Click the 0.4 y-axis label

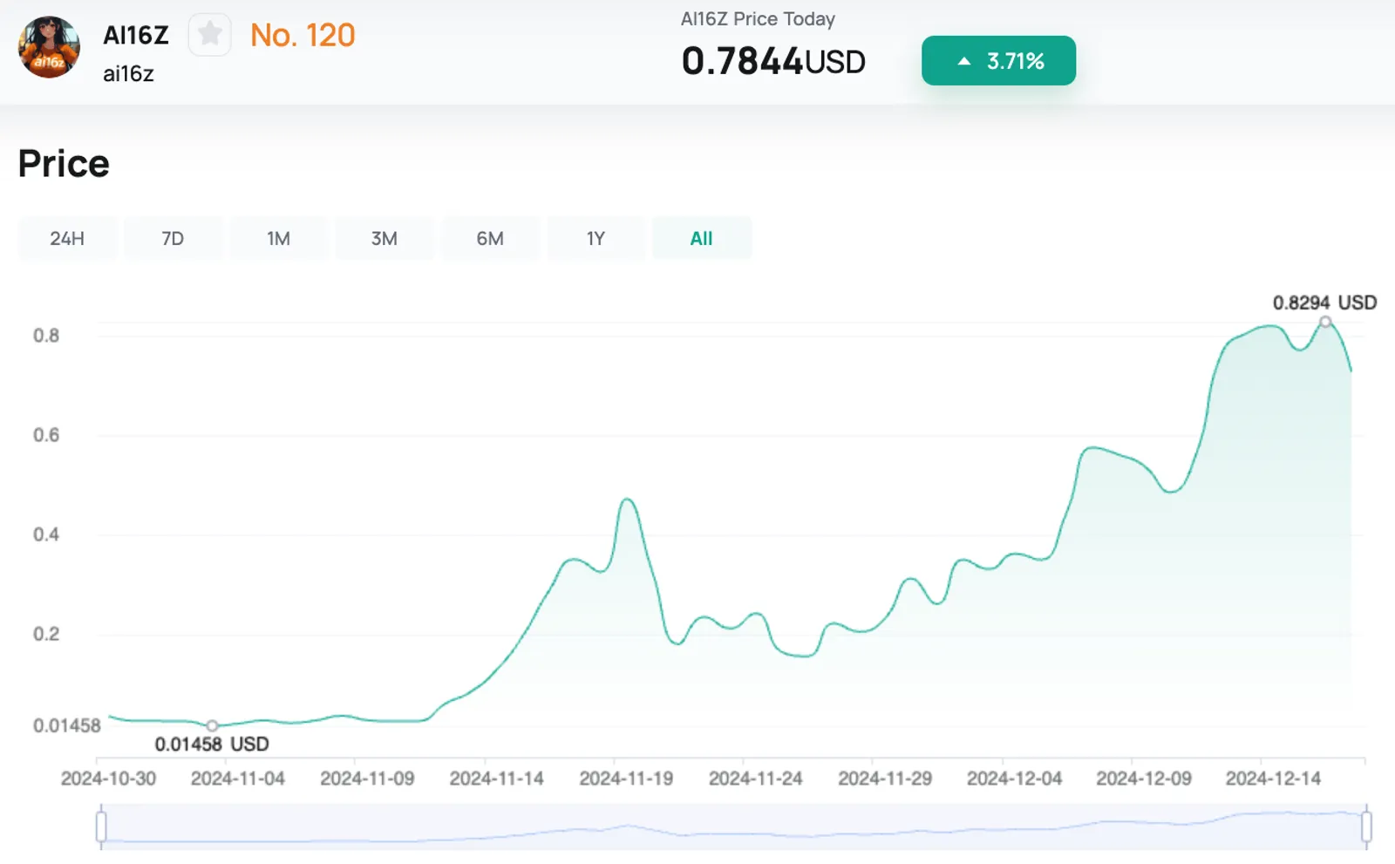coord(46,534)
